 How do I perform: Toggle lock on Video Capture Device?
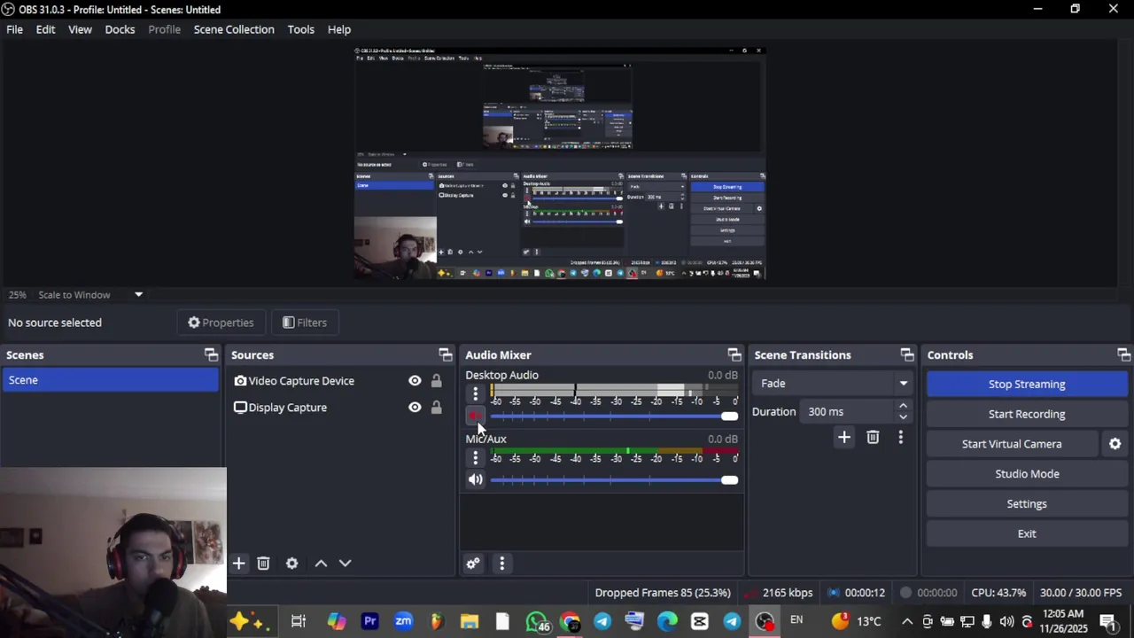436,381
